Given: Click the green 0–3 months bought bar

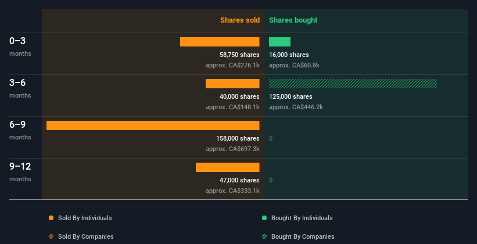Looking at the screenshot, I should (x=279, y=42).
